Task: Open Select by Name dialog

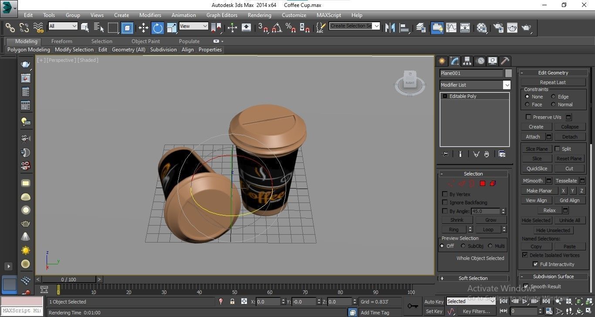Action: point(98,28)
